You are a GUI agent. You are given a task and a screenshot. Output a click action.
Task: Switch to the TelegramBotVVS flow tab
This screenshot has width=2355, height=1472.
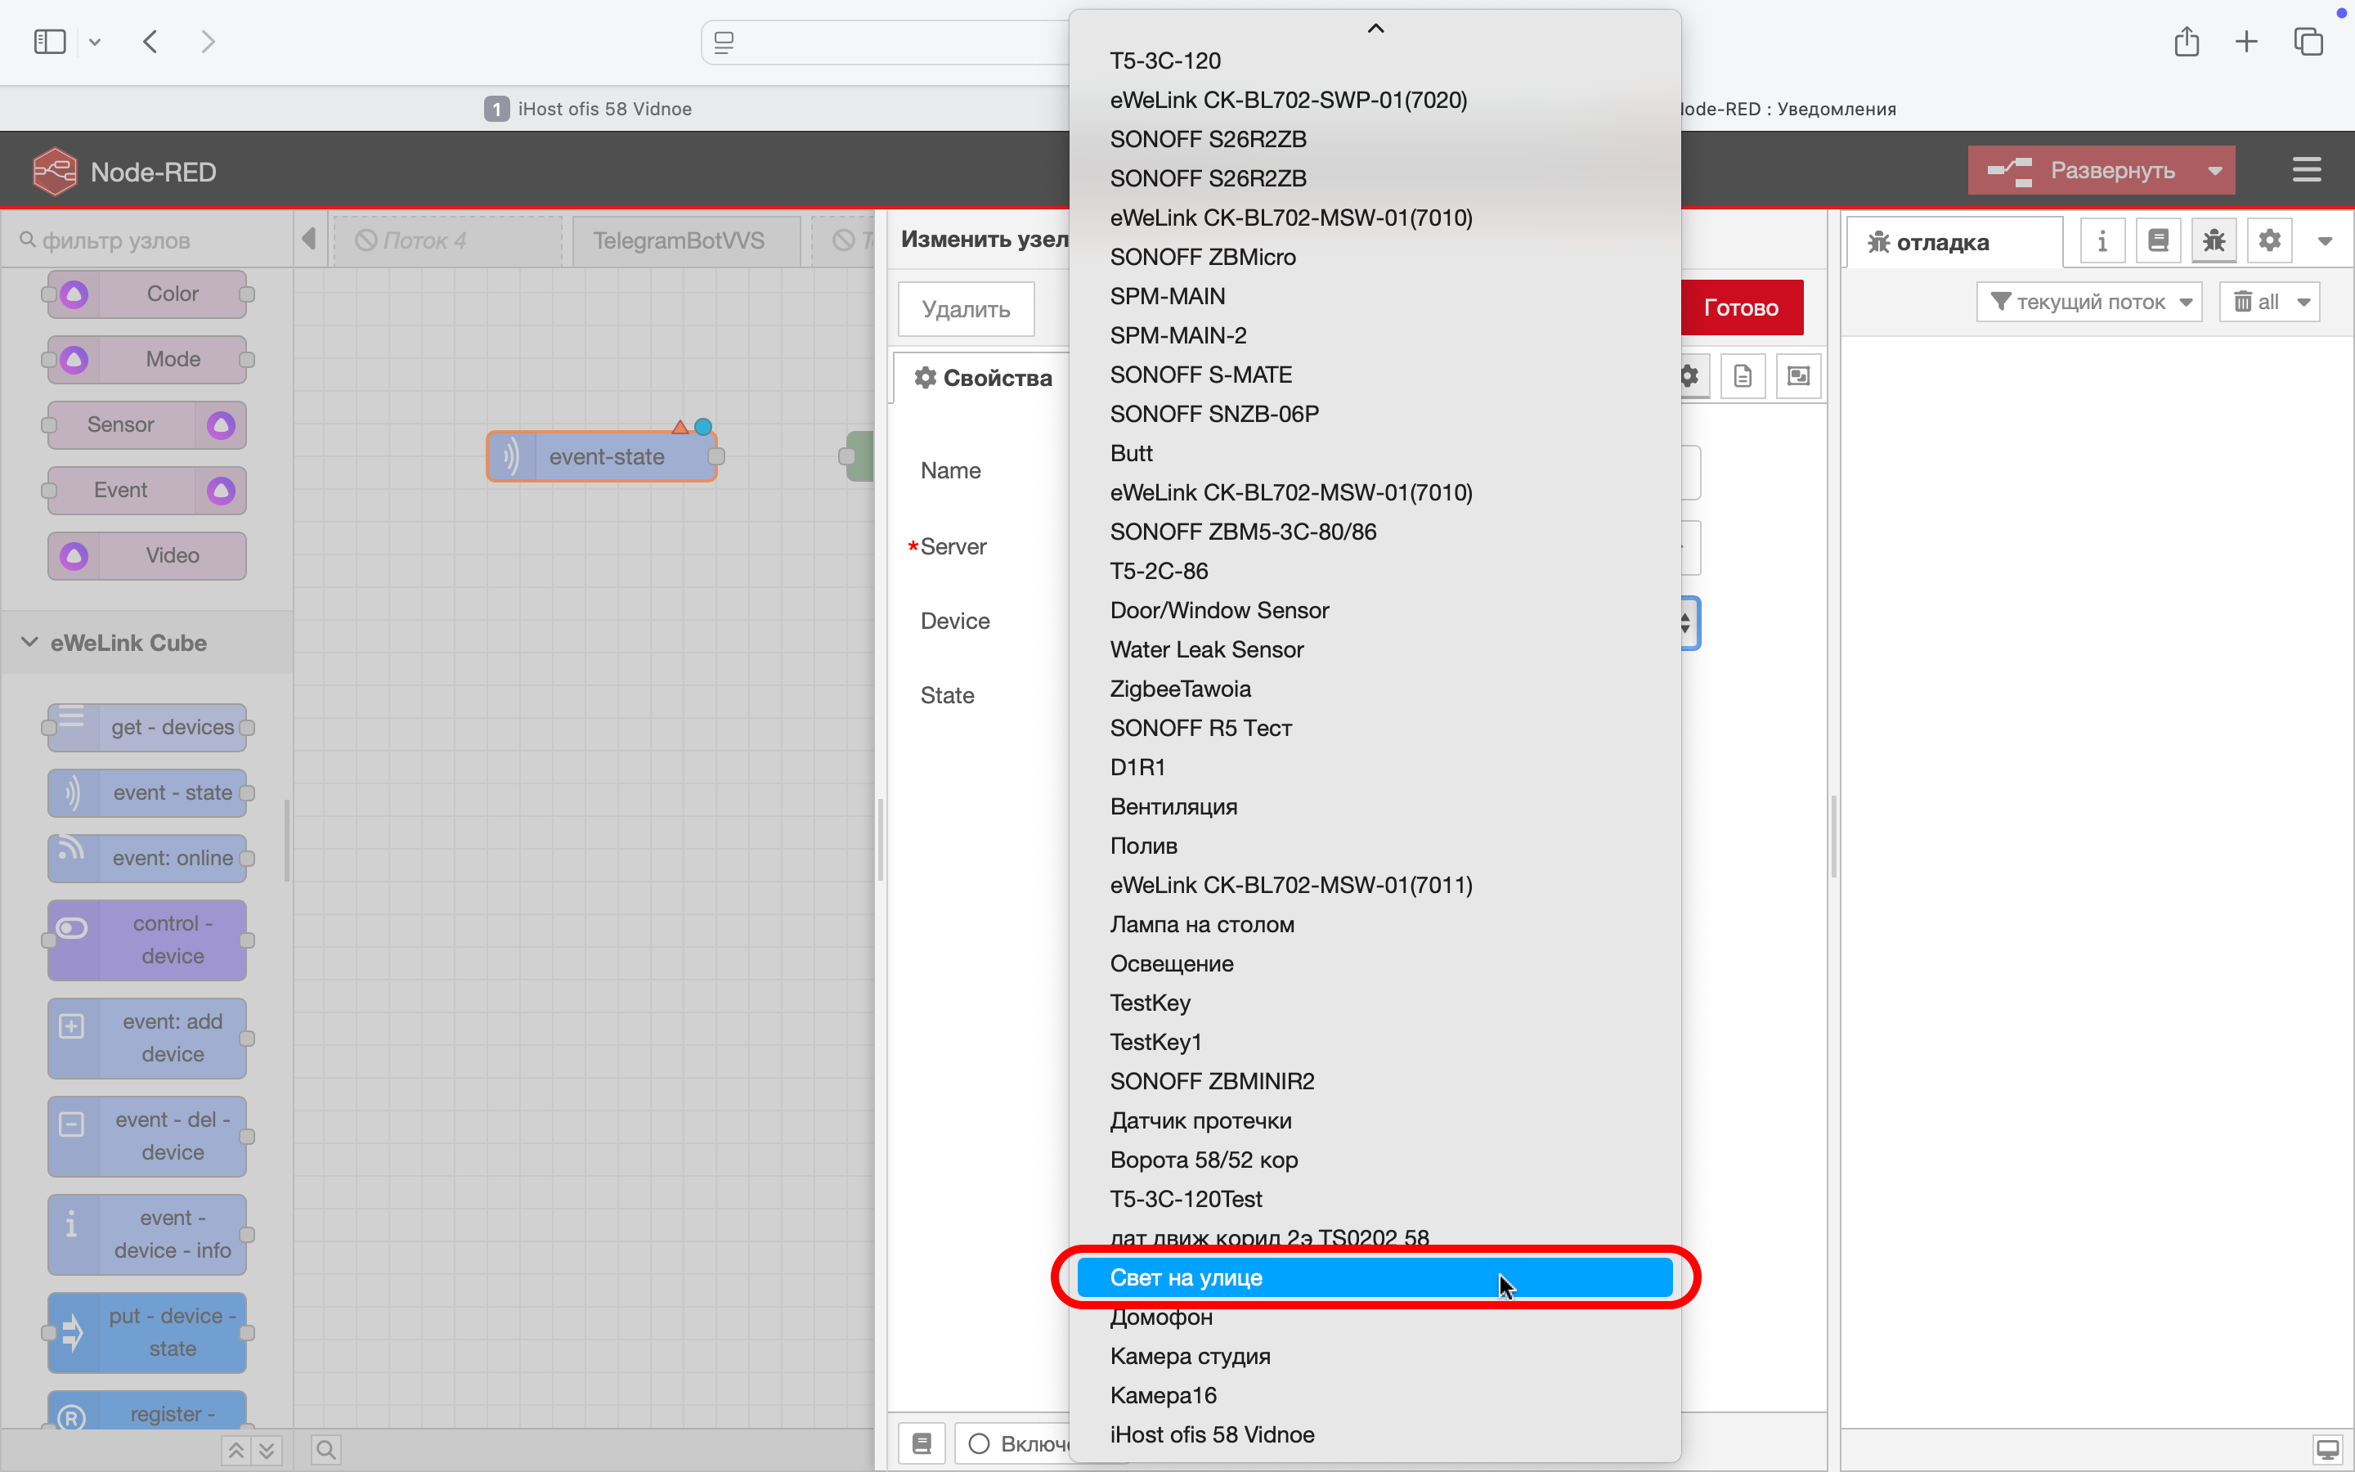tap(678, 240)
